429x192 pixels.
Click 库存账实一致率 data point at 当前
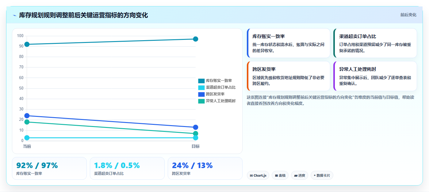coord(27,44)
